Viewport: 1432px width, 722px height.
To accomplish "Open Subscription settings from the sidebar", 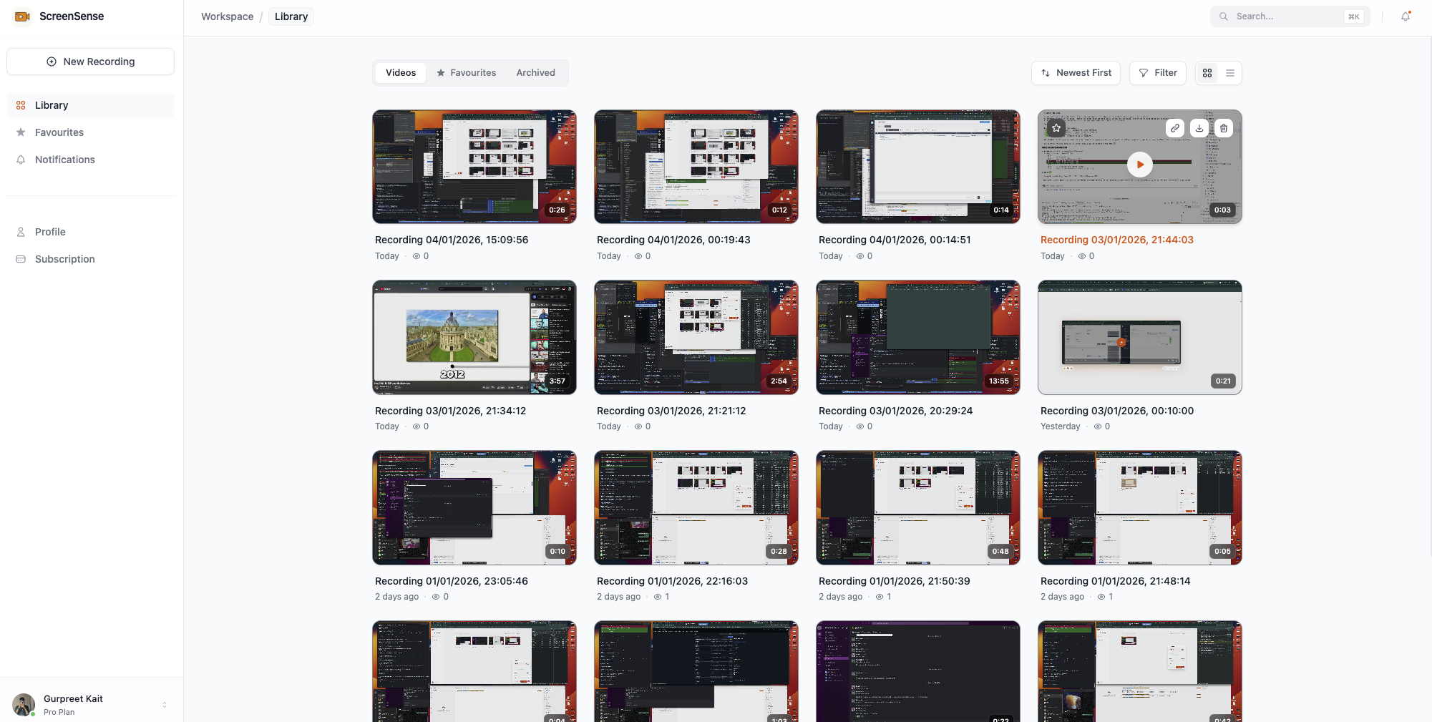I will (x=64, y=259).
